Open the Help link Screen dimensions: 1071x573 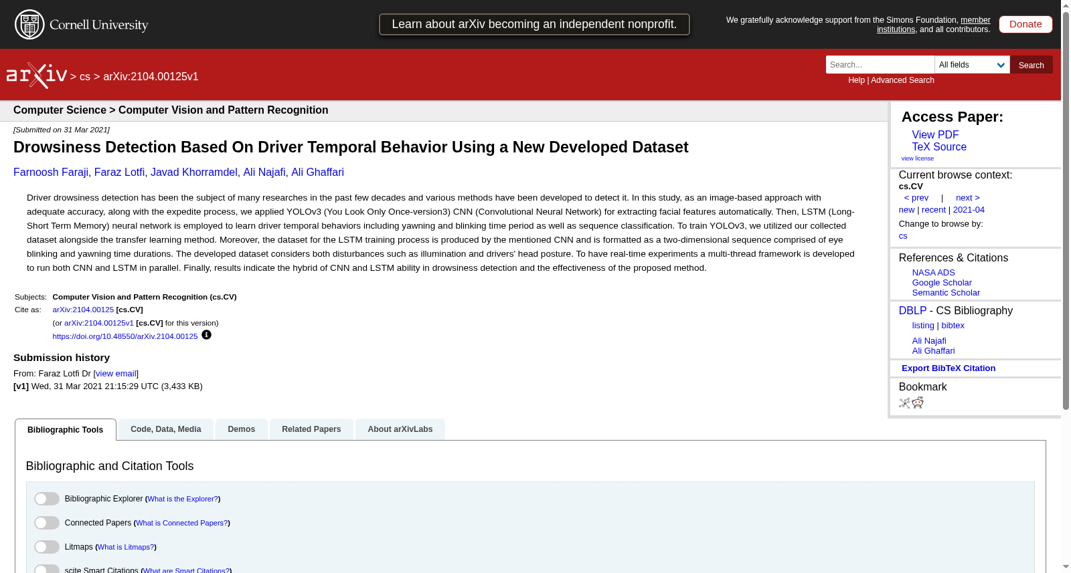click(x=856, y=80)
